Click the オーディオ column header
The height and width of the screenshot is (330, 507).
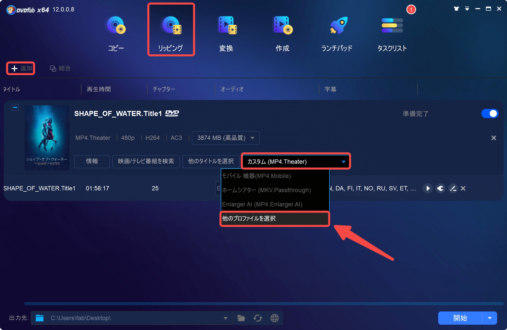tap(232, 89)
